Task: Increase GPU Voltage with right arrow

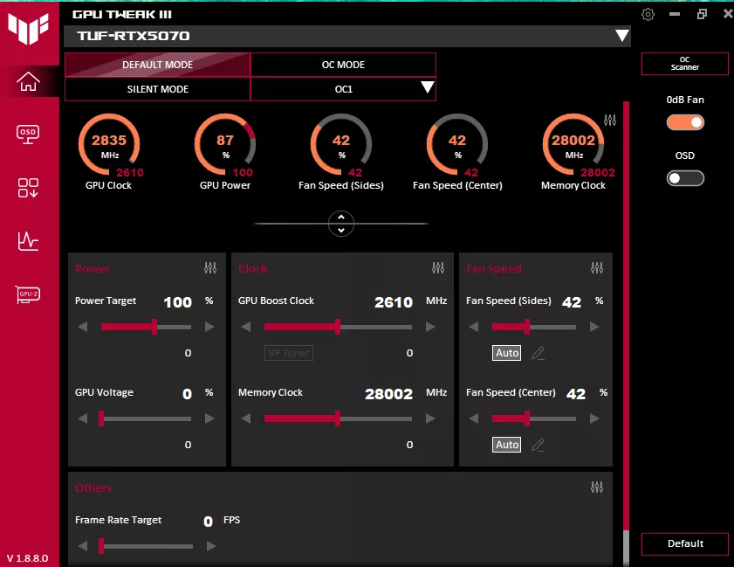Action: [x=209, y=418]
